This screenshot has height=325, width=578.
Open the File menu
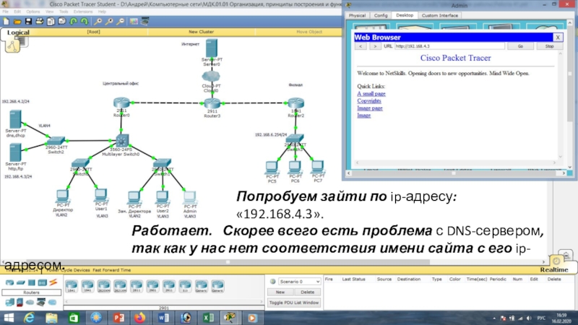coord(6,12)
